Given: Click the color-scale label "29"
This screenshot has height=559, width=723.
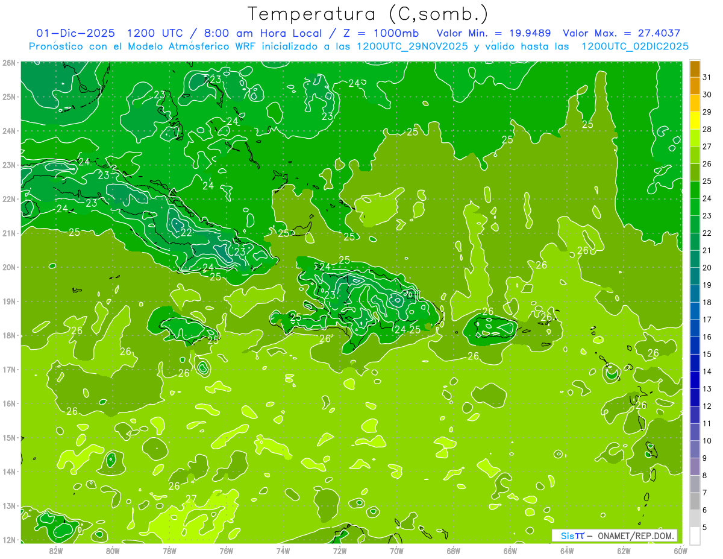Looking at the screenshot, I should (707, 112).
